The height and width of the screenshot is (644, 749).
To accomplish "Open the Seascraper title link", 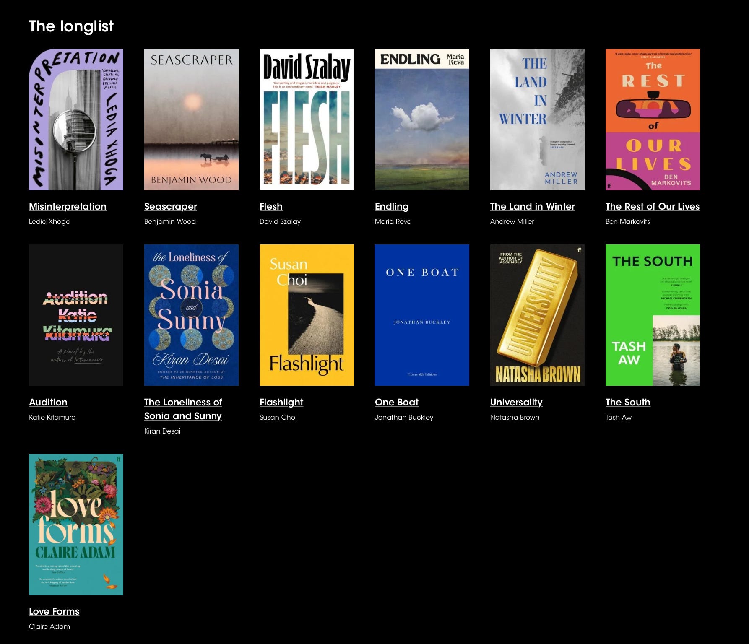I will 170,206.
